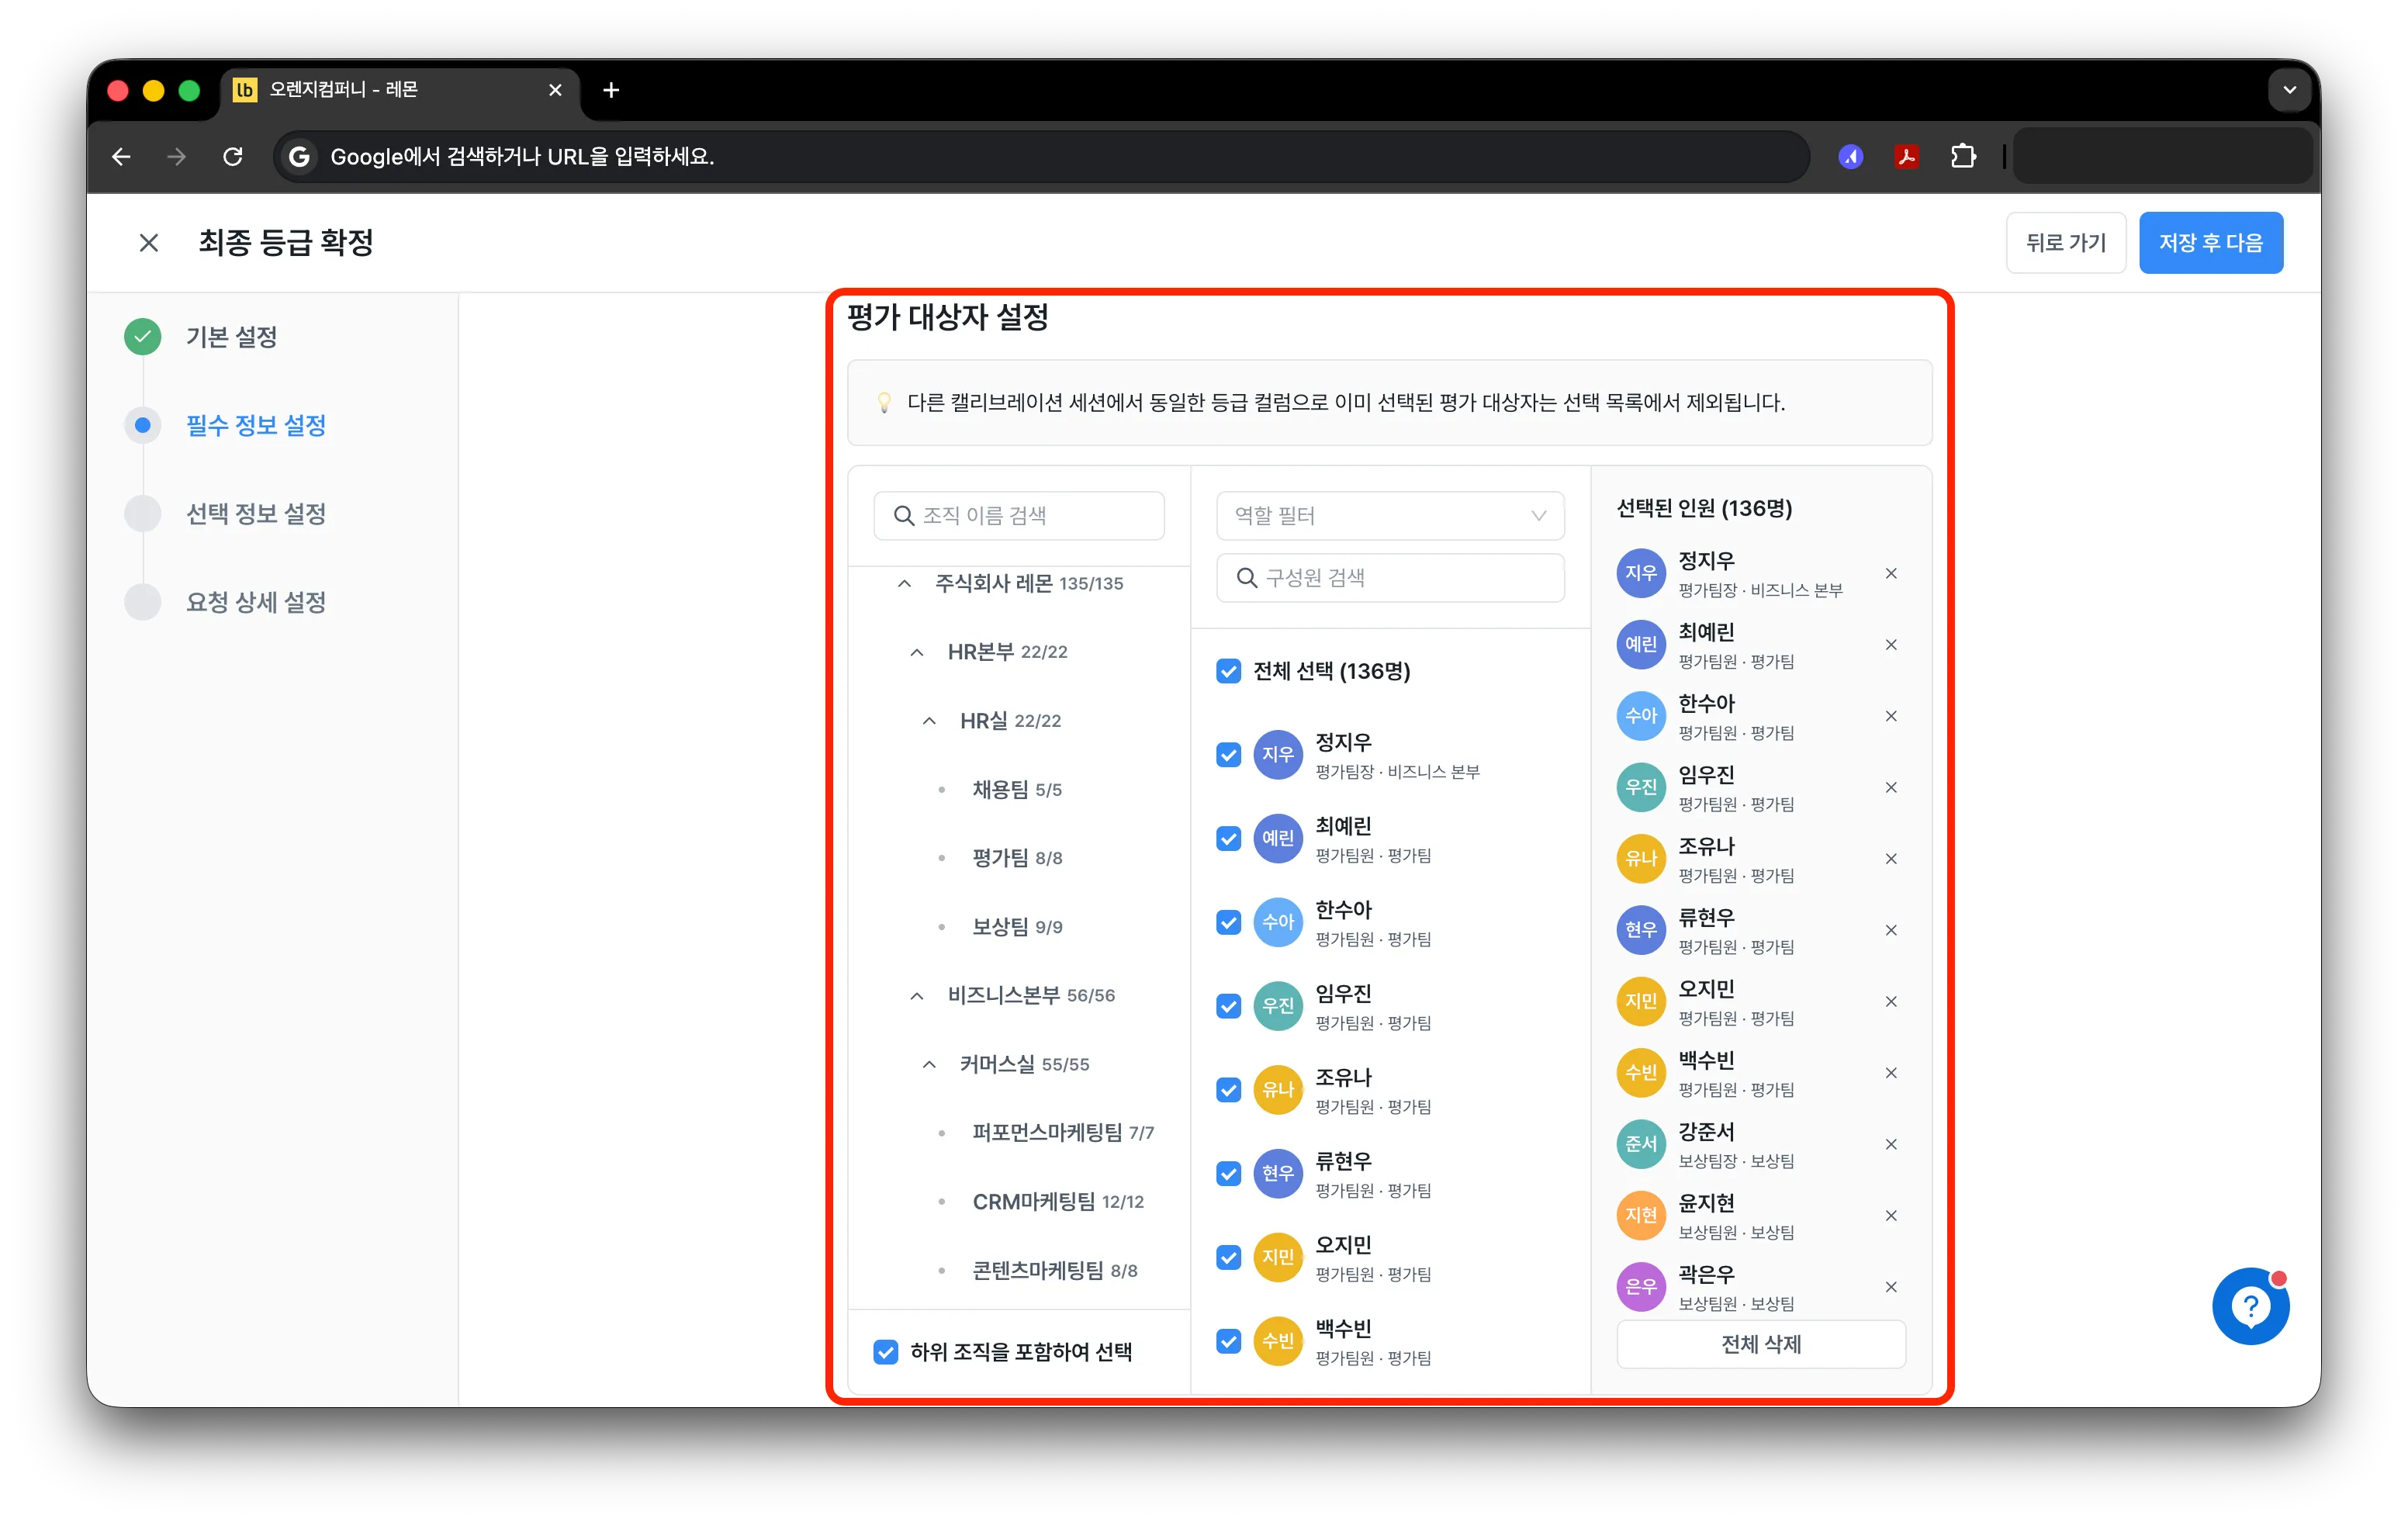Image resolution: width=2408 pixels, height=1522 pixels.
Task: Remove 백수빈 from selected list
Action: tap(1891, 1073)
